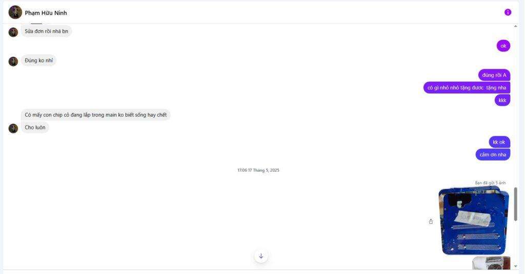Select message "cảm ơn nha"
The width and height of the screenshot is (525, 274).
point(493,154)
